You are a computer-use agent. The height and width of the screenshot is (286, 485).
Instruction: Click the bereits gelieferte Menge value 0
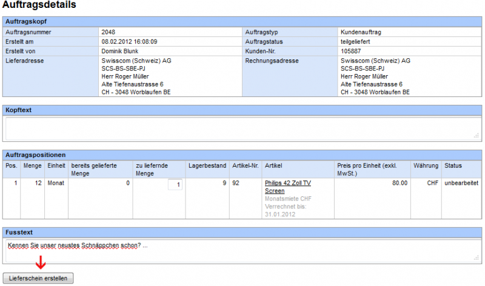click(x=128, y=183)
